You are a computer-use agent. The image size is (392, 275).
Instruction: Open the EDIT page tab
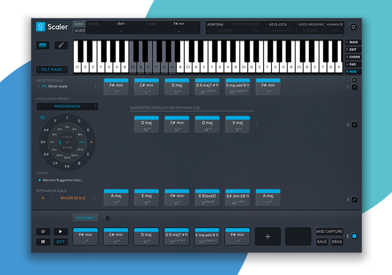pos(353,50)
